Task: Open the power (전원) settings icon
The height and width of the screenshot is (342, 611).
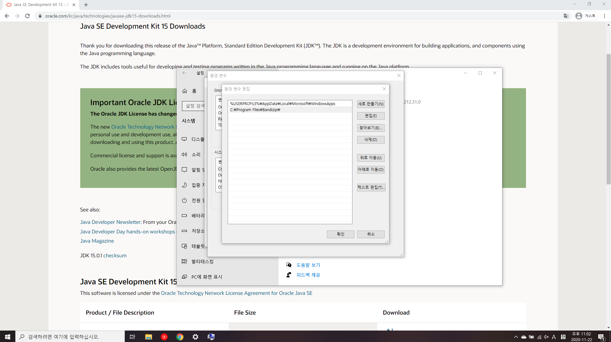Action: pyautogui.click(x=184, y=200)
